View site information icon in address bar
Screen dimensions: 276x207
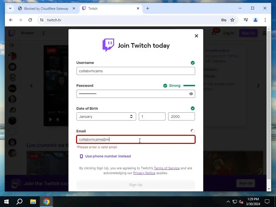click(x=42, y=20)
